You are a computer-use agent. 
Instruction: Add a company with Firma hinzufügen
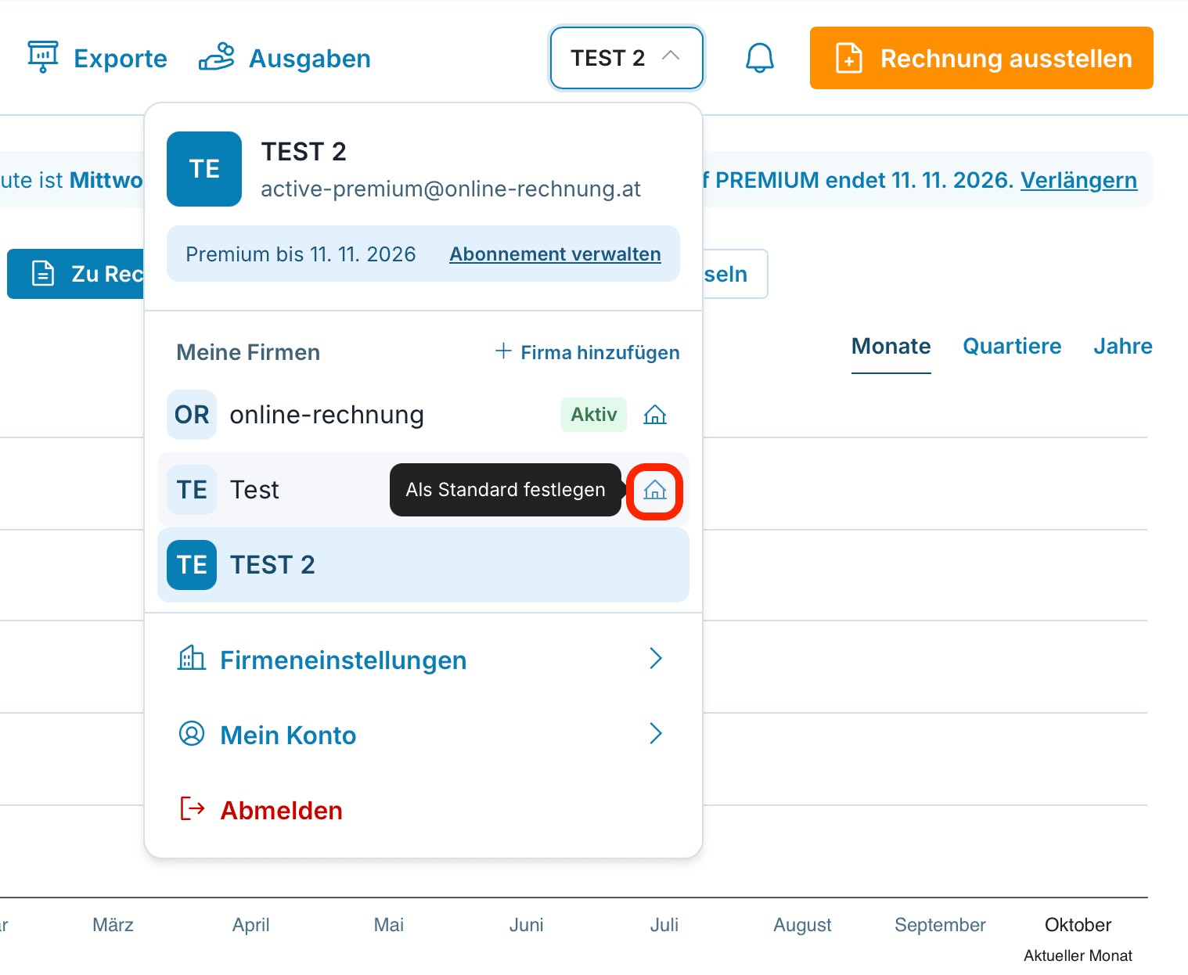pyautogui.click(x=587, y=352)
